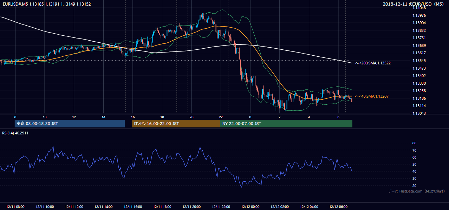Click price axis label 1.13258
Image resolution: width=449 pixels, height=210 pixels.
click(x=419, y=91)
